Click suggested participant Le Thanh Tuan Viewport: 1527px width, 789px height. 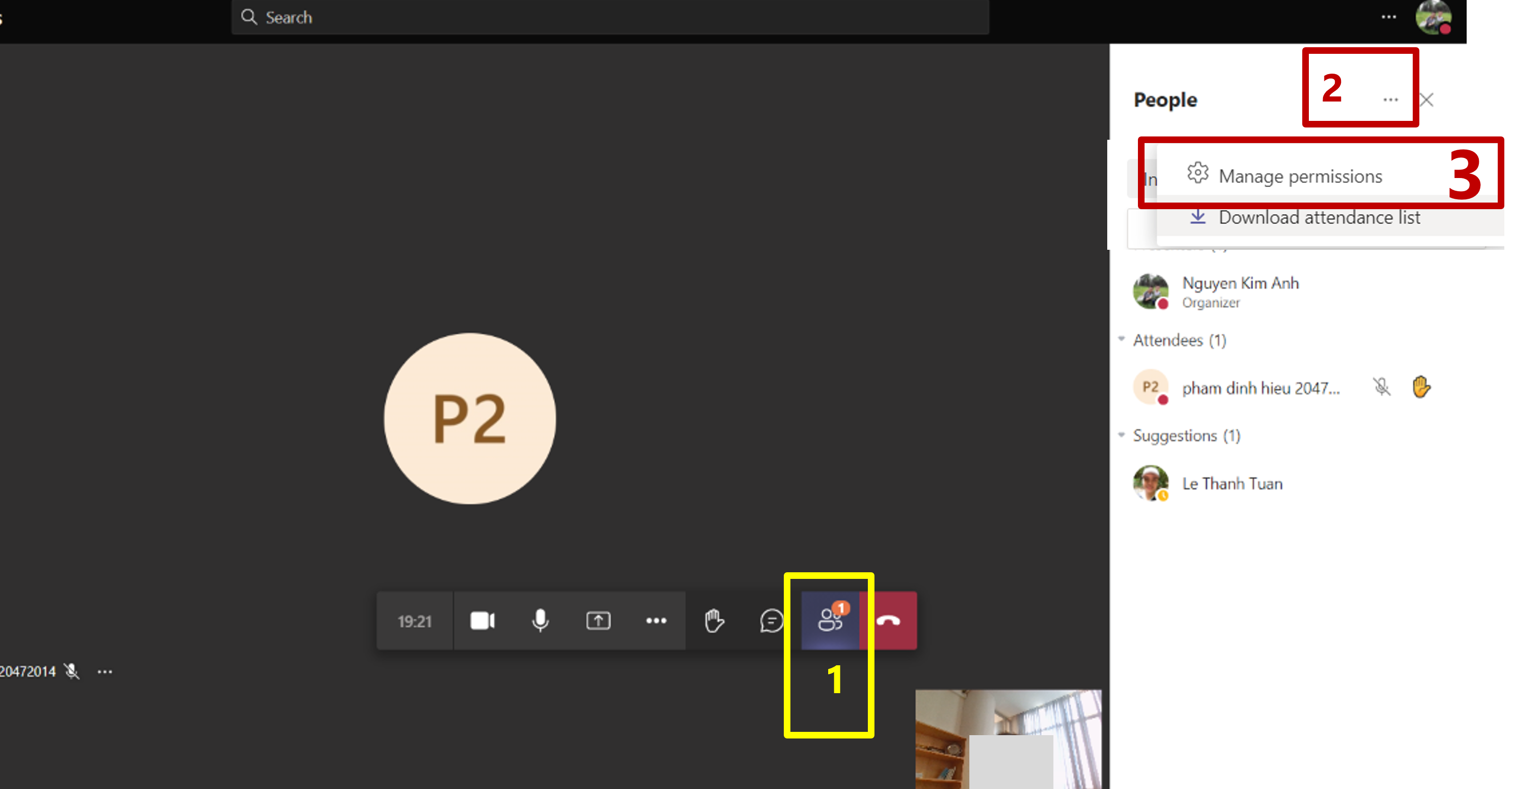pos(1232,484)
